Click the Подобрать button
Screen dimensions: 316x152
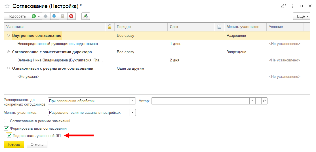pos(16,16)
